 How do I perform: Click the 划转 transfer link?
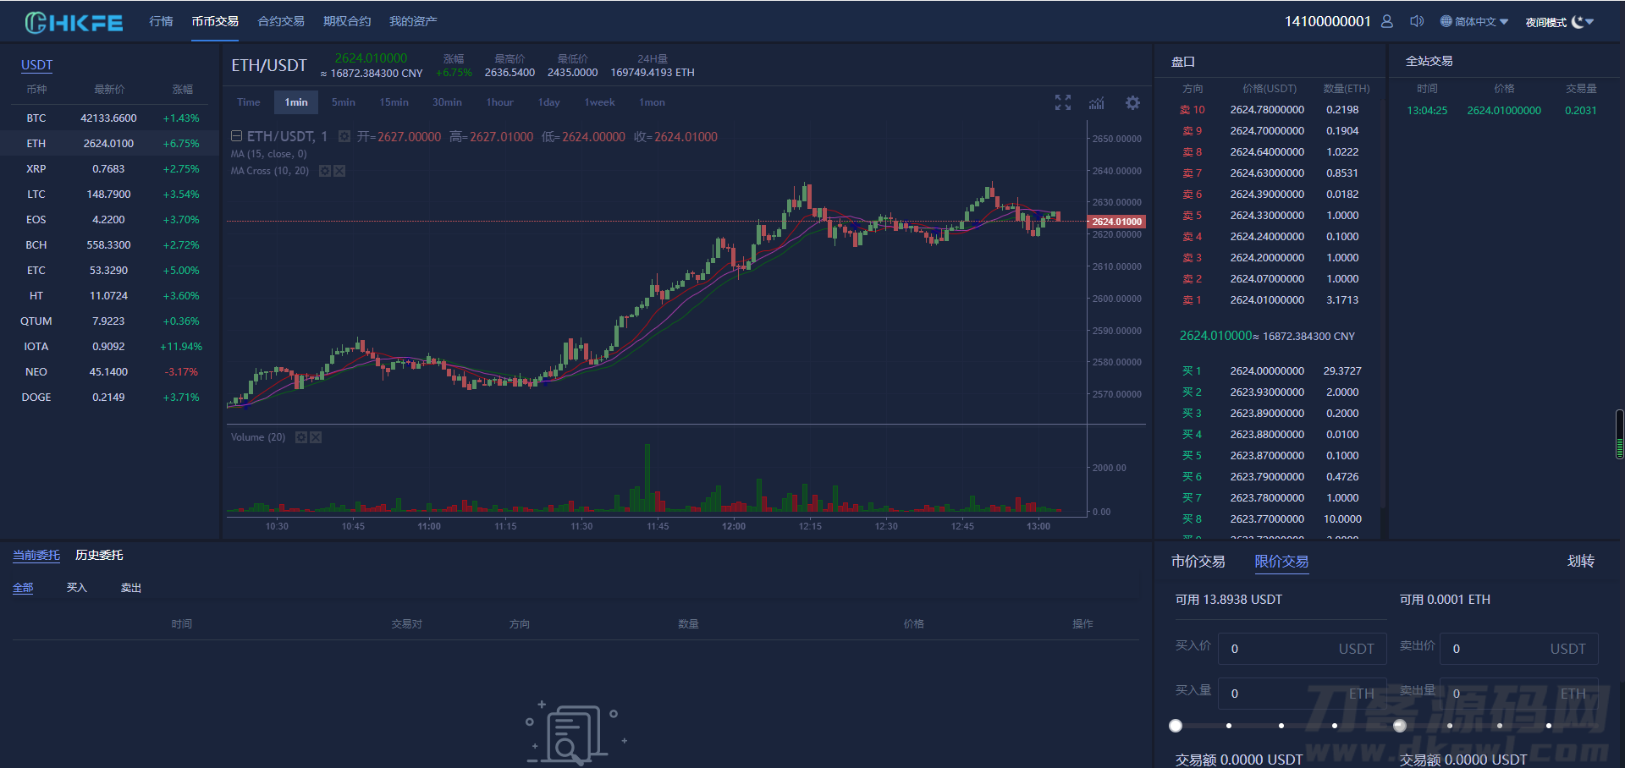point(1580,561)
